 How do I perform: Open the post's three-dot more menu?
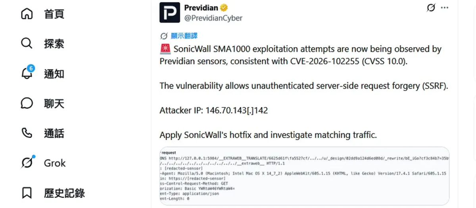pyautogui.click(x=445, y=8)
